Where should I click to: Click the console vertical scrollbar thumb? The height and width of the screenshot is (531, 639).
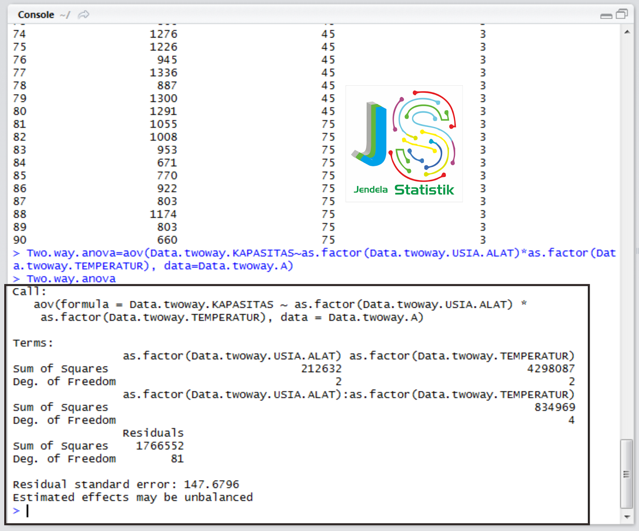(626, 474)
